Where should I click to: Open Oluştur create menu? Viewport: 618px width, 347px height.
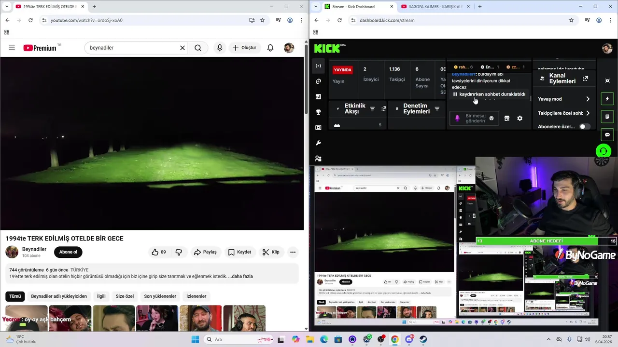tap(244, 48)
